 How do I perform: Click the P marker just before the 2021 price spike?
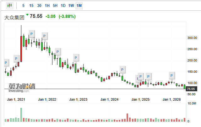pyautogui.click(x=16, y=59)
